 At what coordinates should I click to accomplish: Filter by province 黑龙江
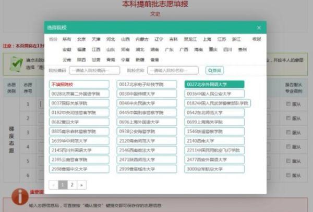click(190, 39)
